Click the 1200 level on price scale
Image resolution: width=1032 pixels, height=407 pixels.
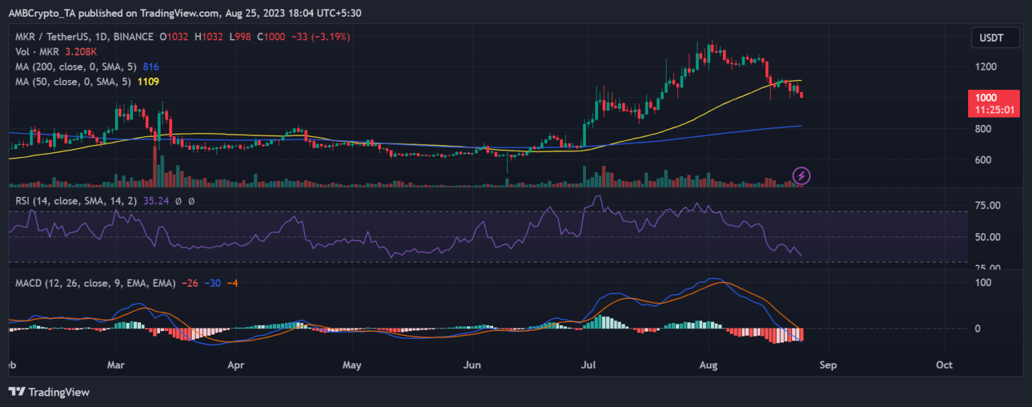[x=986, y=67]
